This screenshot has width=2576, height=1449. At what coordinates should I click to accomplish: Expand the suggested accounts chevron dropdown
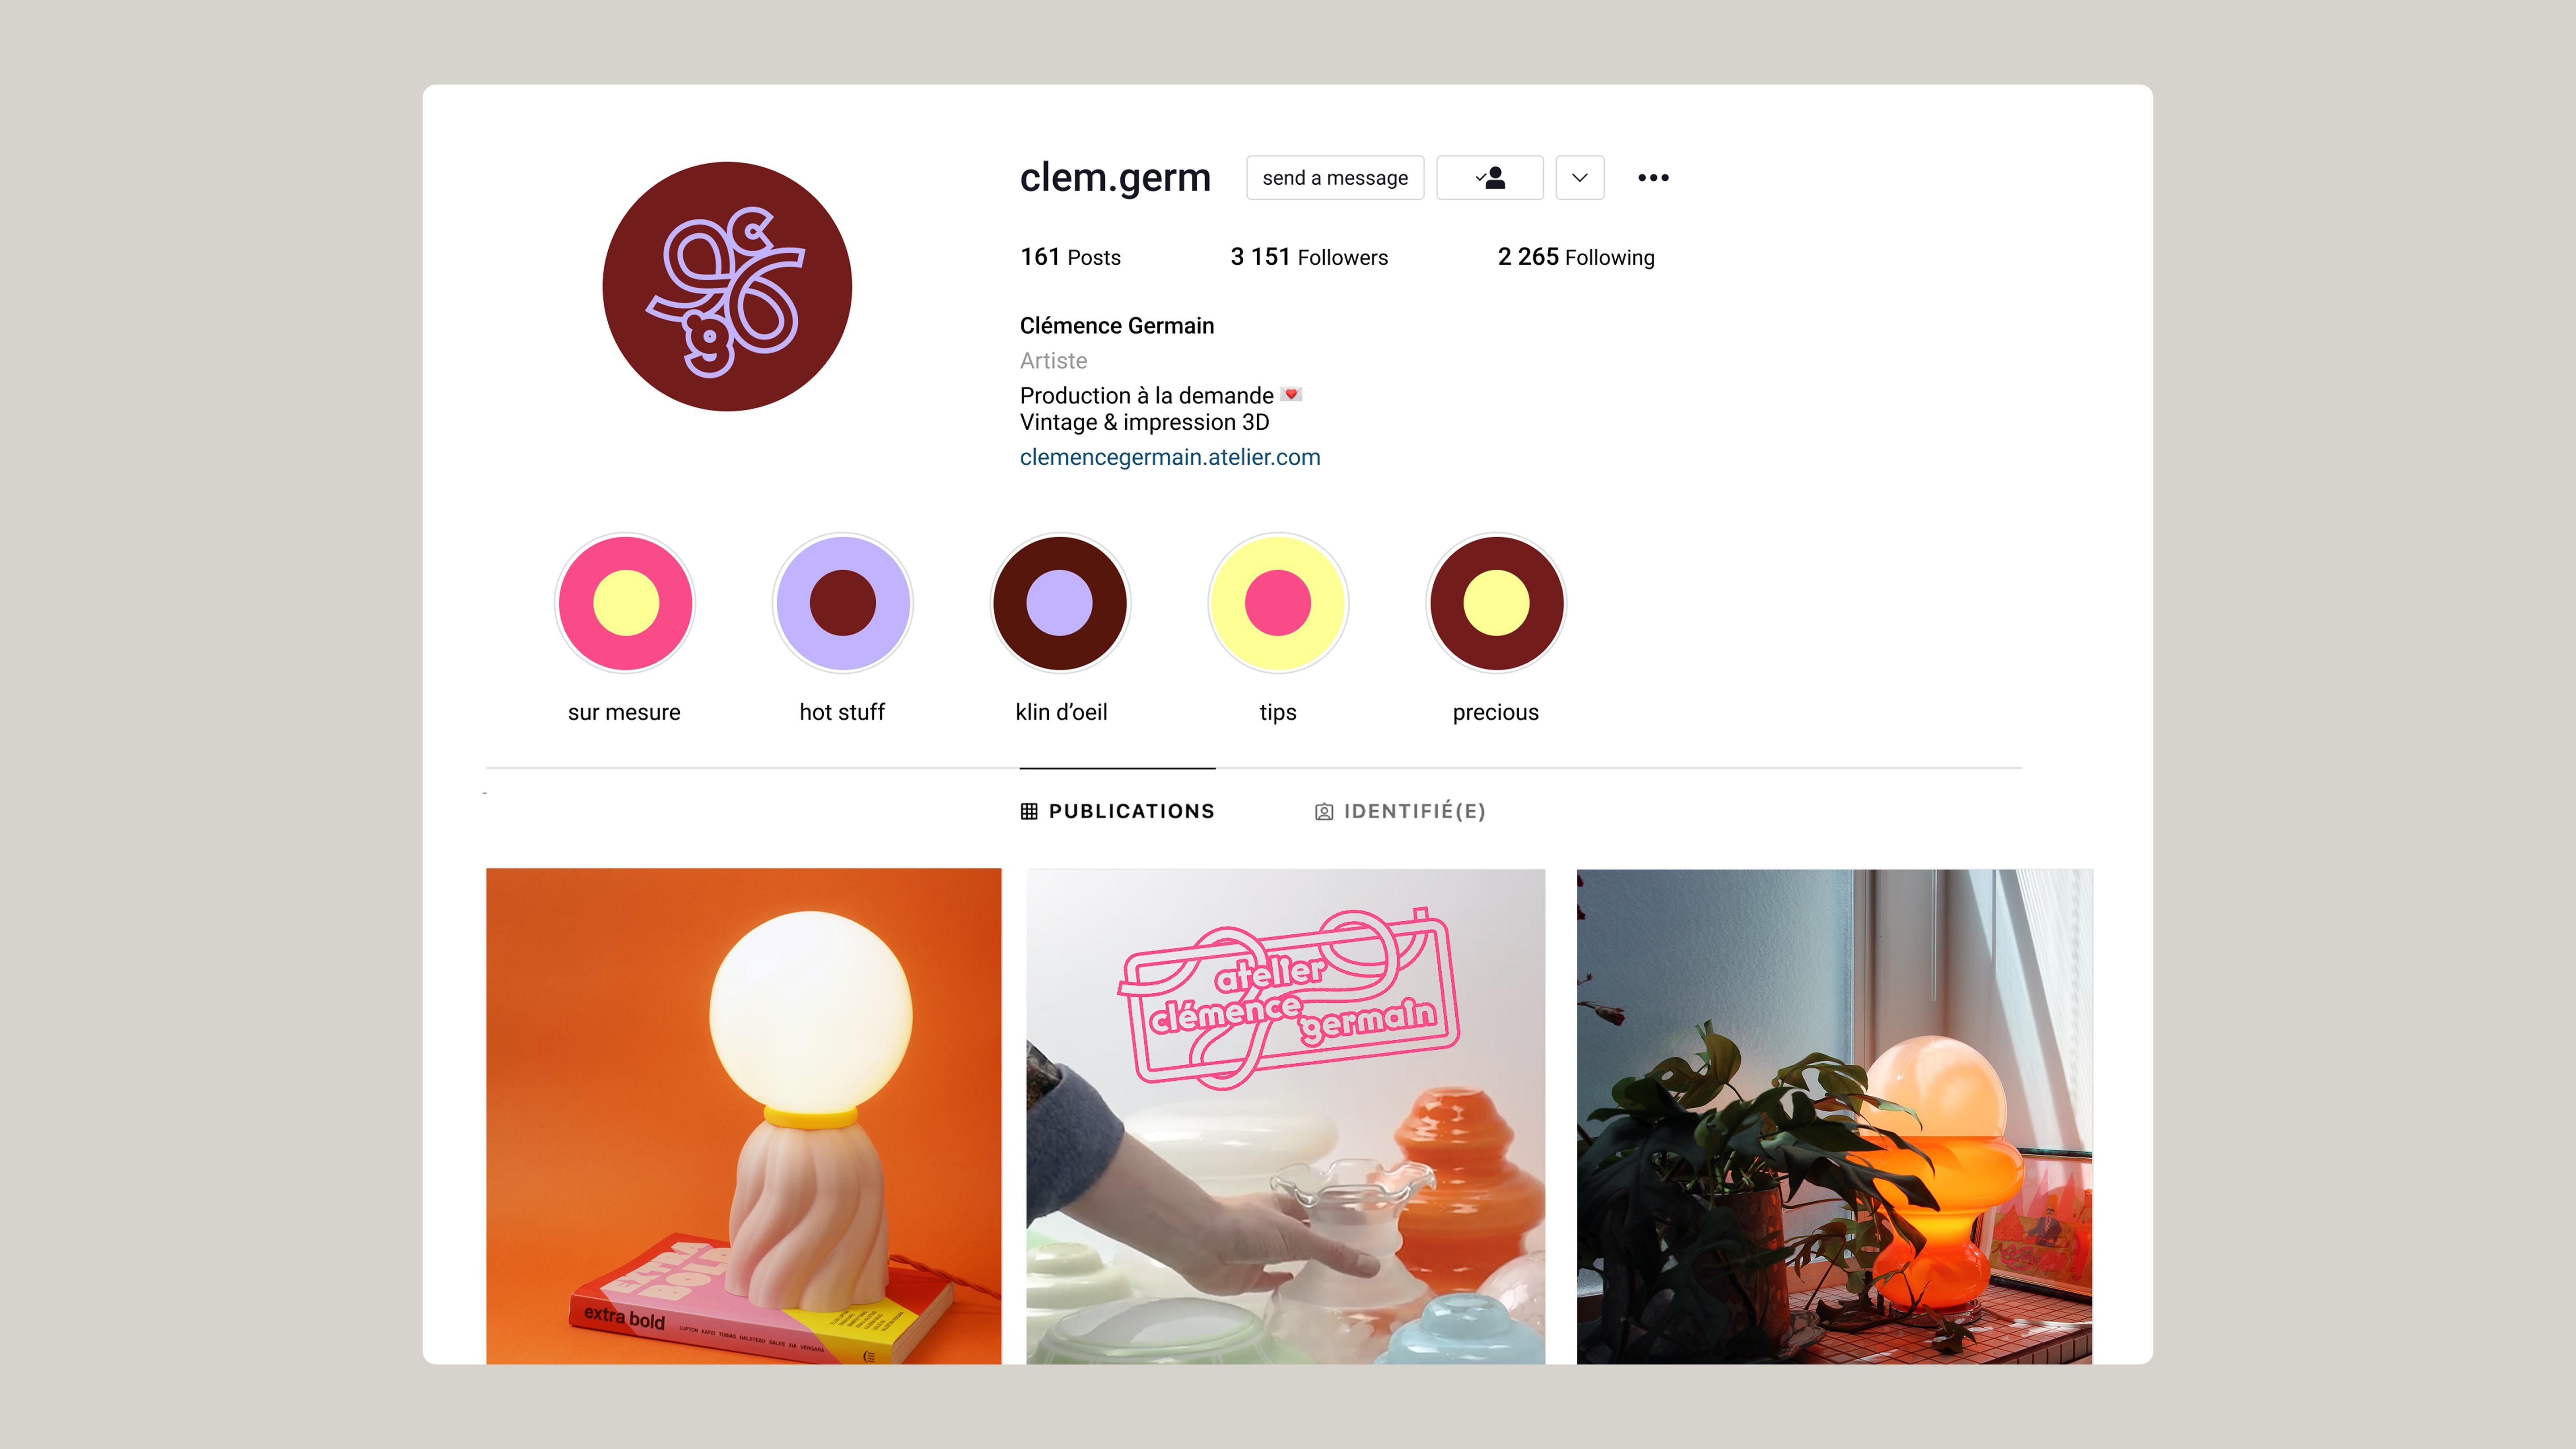(1579, 178)
